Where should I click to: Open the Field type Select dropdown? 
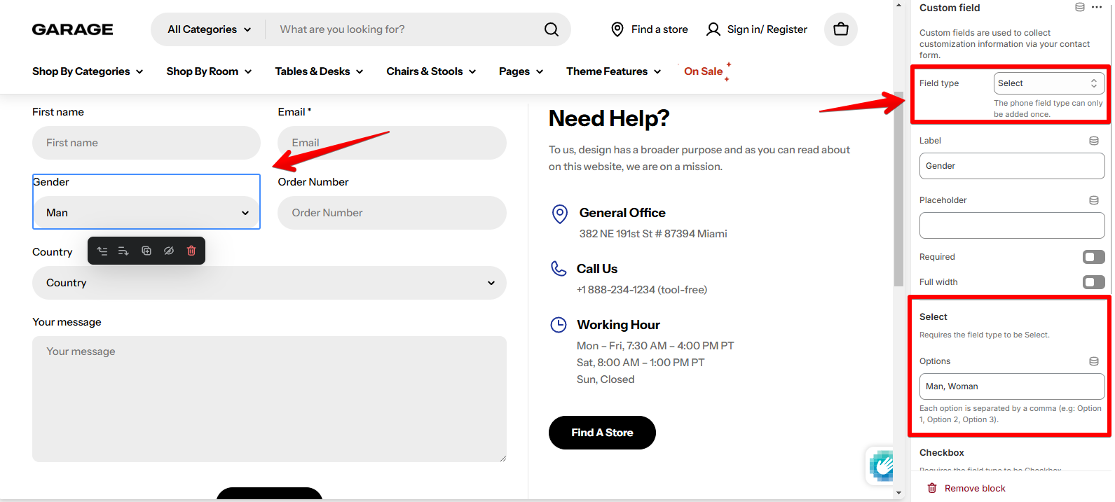click(1049, 83)
